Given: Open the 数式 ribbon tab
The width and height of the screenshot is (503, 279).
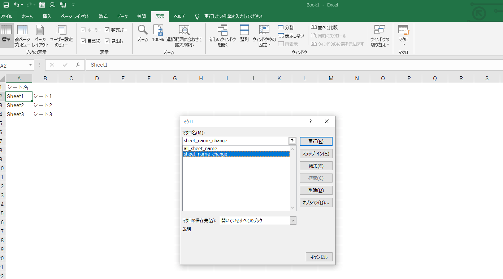Looking at the screenshot, I should 103,17.
